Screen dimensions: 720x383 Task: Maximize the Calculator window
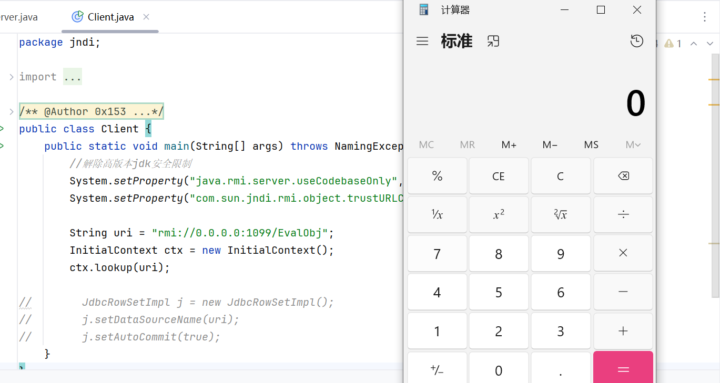click(601, 9)
